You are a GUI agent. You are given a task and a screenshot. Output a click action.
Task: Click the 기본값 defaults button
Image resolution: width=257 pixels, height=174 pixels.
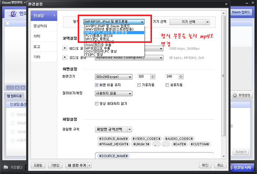point(55,165)
